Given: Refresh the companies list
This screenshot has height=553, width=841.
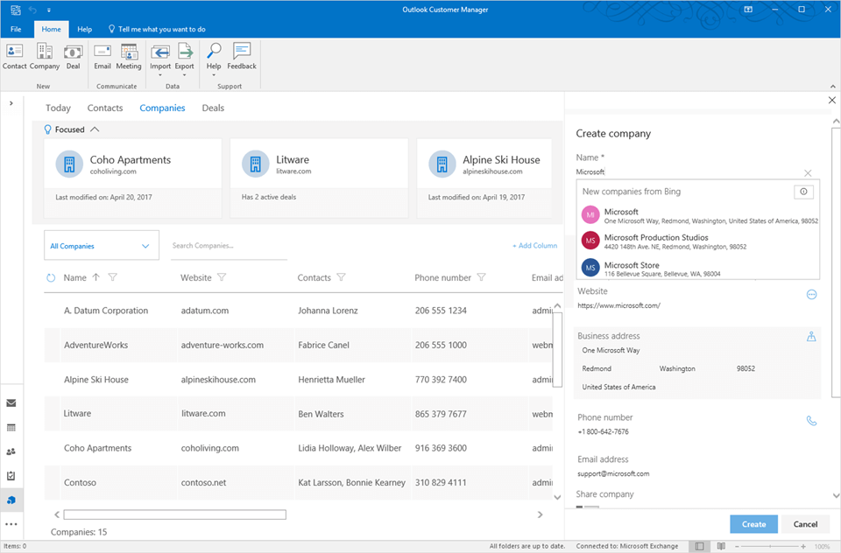Looking at the screenshot, I should [51, 277].
